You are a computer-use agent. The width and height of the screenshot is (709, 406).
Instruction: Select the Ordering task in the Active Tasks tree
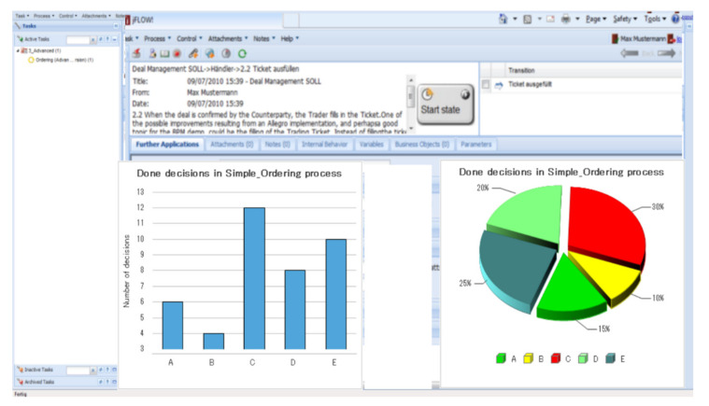tap(58, 59)
